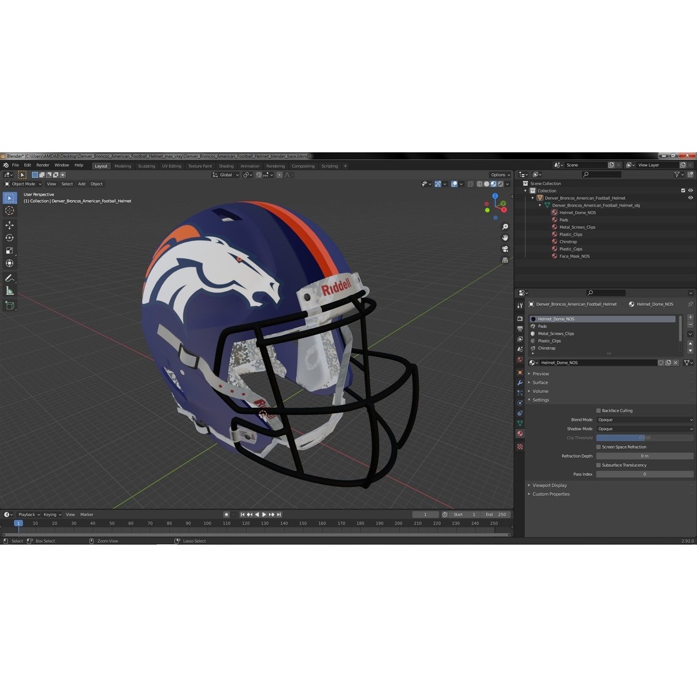
Task: Open the Blend Mode dropdown
Action: pos(645,420)
